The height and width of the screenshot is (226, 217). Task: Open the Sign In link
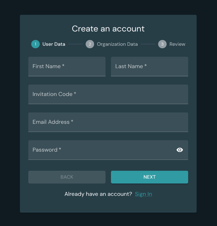(x=143, y=194)
